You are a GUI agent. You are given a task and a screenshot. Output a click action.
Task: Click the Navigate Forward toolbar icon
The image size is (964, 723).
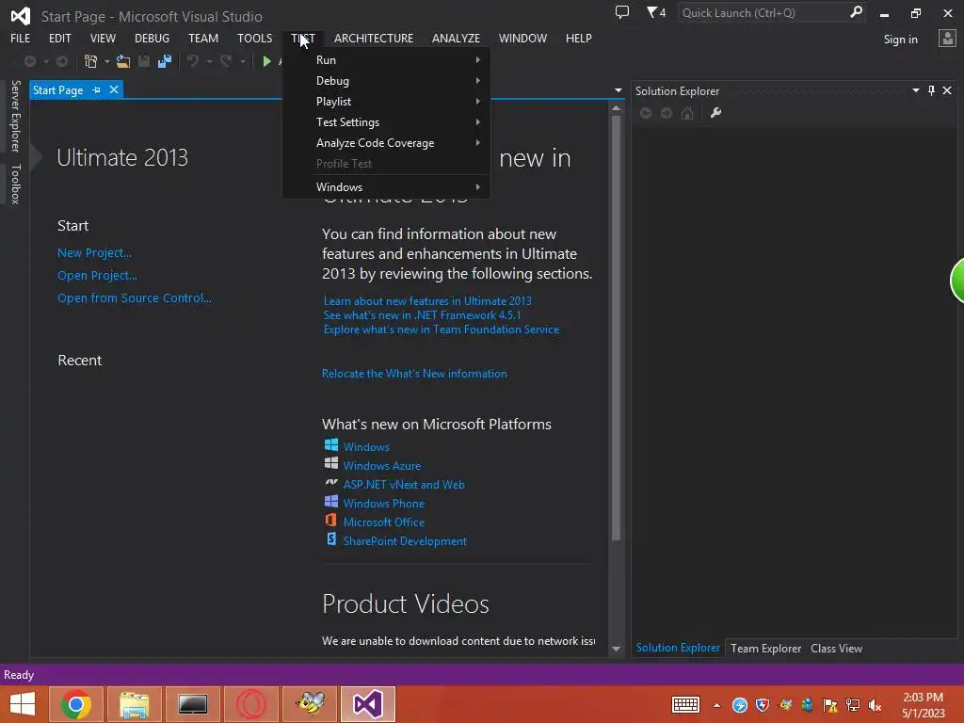pyautogui.click(x=62, y=61)
